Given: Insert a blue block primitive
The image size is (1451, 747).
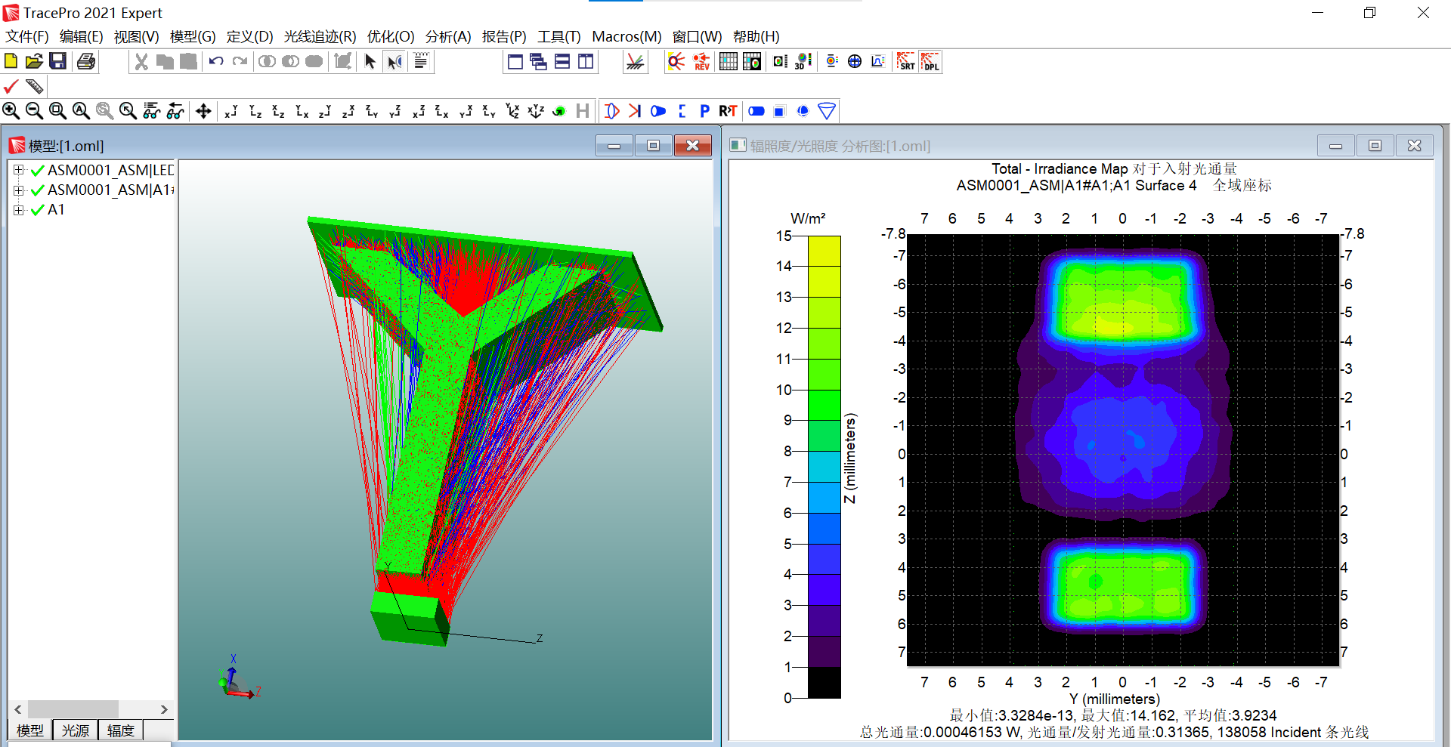Looking at the screenshot, I should [780, 111].
